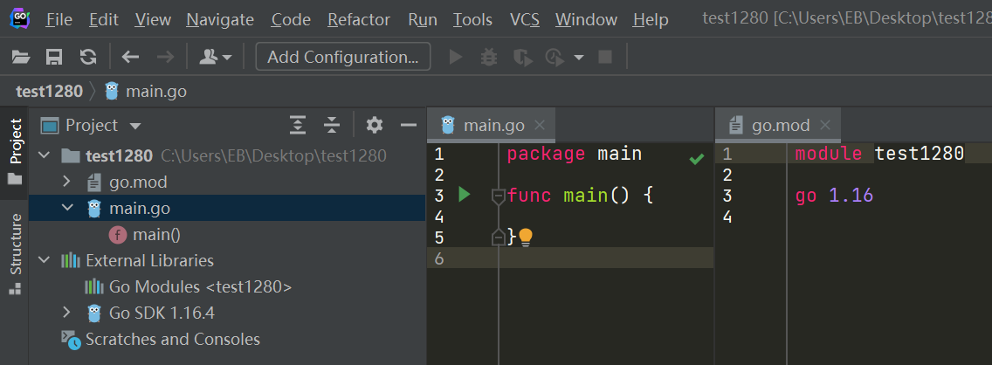Click the Collapse All icon in Project panel
Screen dimensions: 992x365
click(x=332, y=125)
